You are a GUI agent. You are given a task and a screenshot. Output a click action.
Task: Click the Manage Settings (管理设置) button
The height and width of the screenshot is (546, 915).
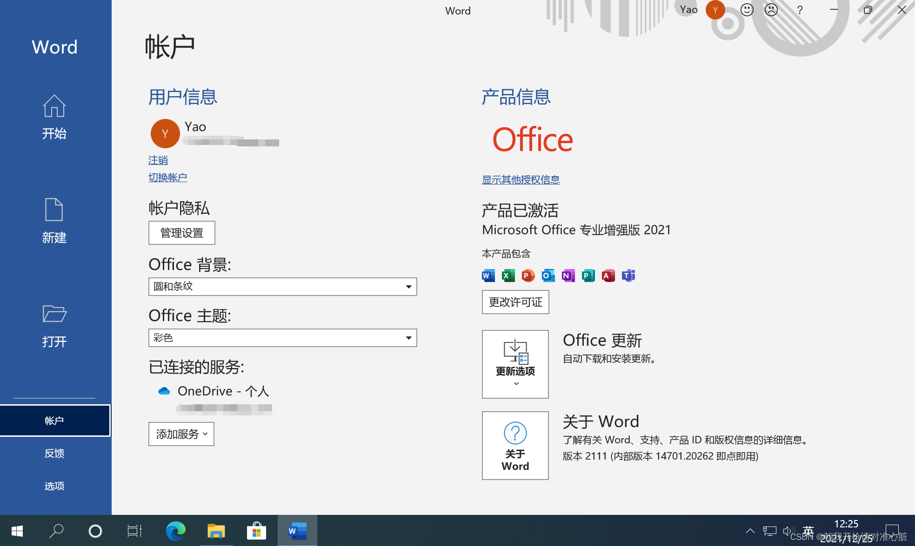coord(181,233)
